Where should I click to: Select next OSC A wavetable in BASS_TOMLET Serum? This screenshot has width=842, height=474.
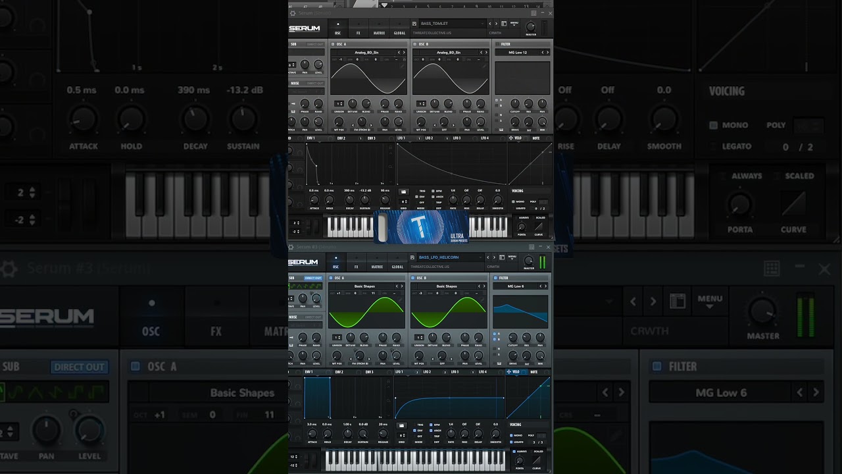(x=404, y=52)
